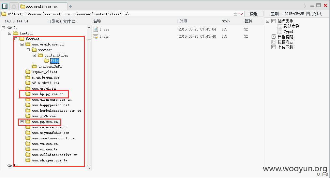330x178 pixels.
Task: Click the 站点类别 panel icon
Action: tap(274, 21)
